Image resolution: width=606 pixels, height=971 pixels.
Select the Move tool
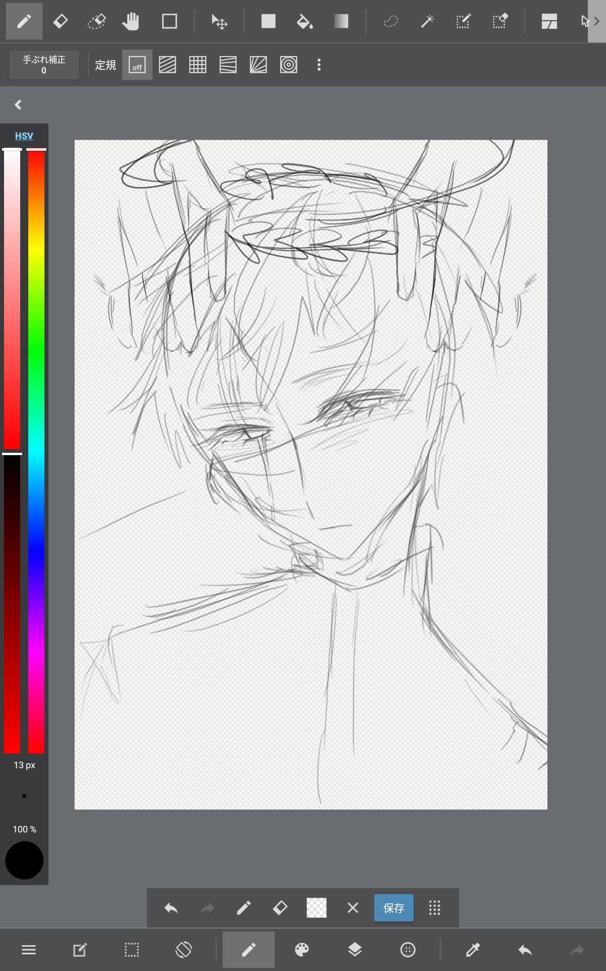point(219,22)
